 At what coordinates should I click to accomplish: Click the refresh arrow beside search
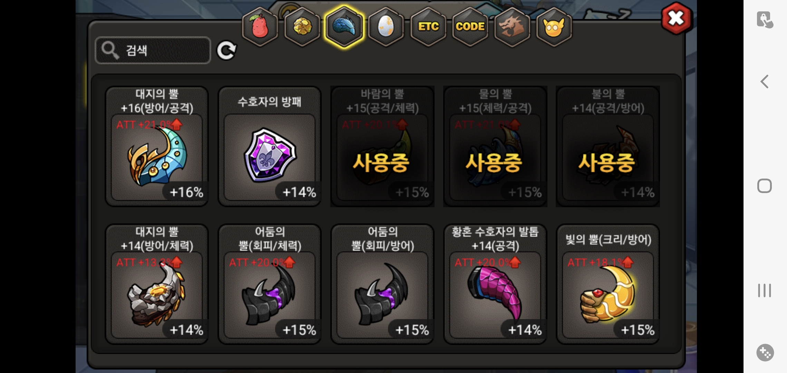[226, 50]
